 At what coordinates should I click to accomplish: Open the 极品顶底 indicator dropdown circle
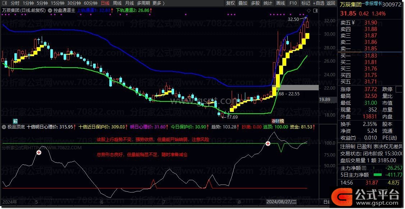pos(4,127)
